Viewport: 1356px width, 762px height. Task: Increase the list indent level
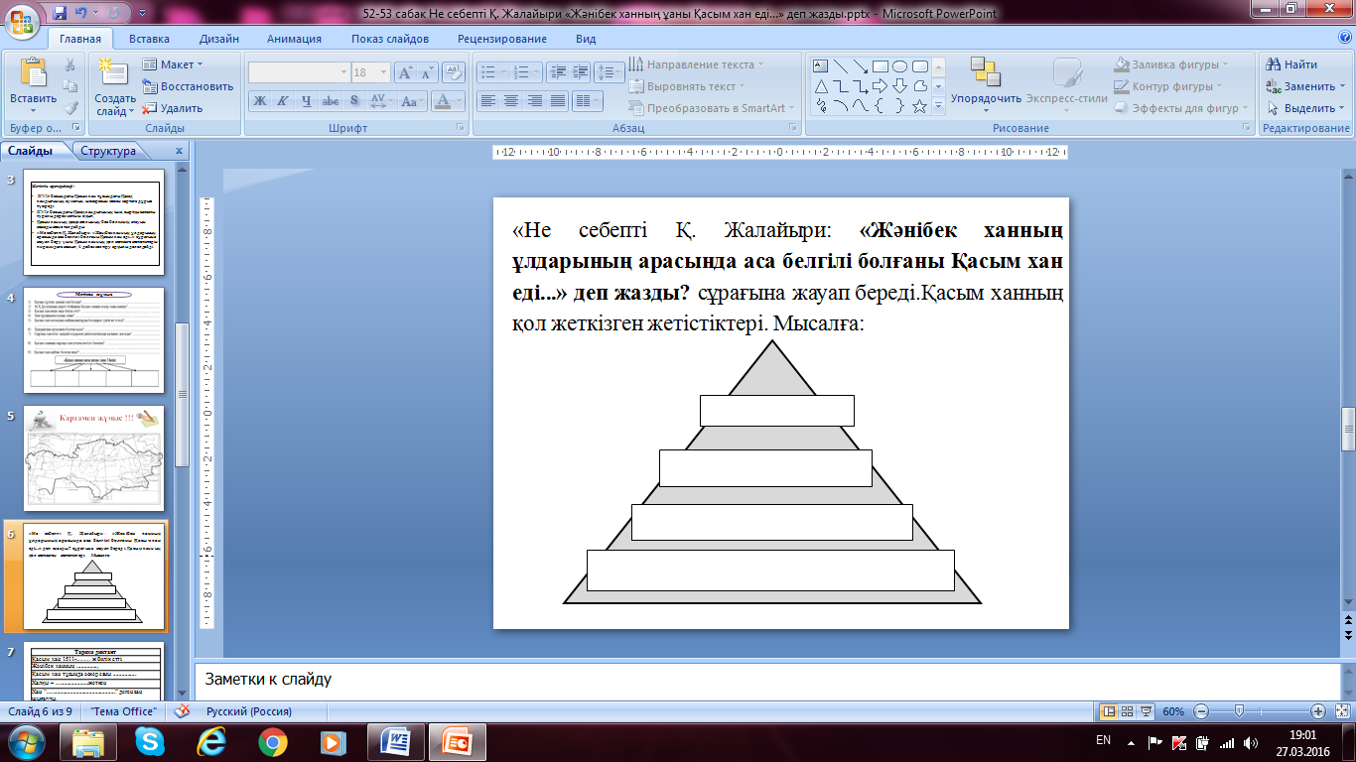pyautogui.click(x=580, y=72)
